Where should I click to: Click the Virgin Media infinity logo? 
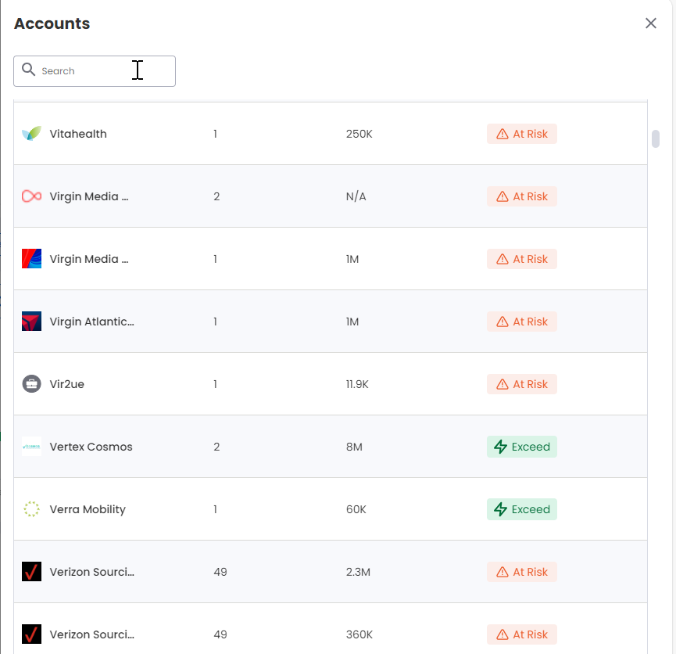click(x=31, y=196)
